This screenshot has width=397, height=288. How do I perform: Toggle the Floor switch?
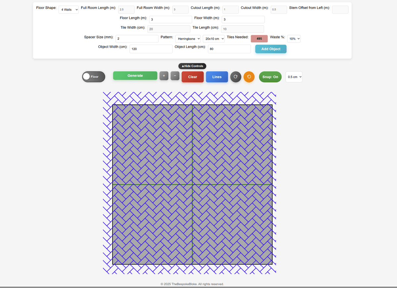pos(93,77)
